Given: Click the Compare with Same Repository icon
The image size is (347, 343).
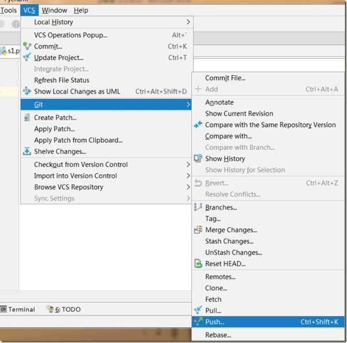Looking at the screenshot, I should 198,125.
